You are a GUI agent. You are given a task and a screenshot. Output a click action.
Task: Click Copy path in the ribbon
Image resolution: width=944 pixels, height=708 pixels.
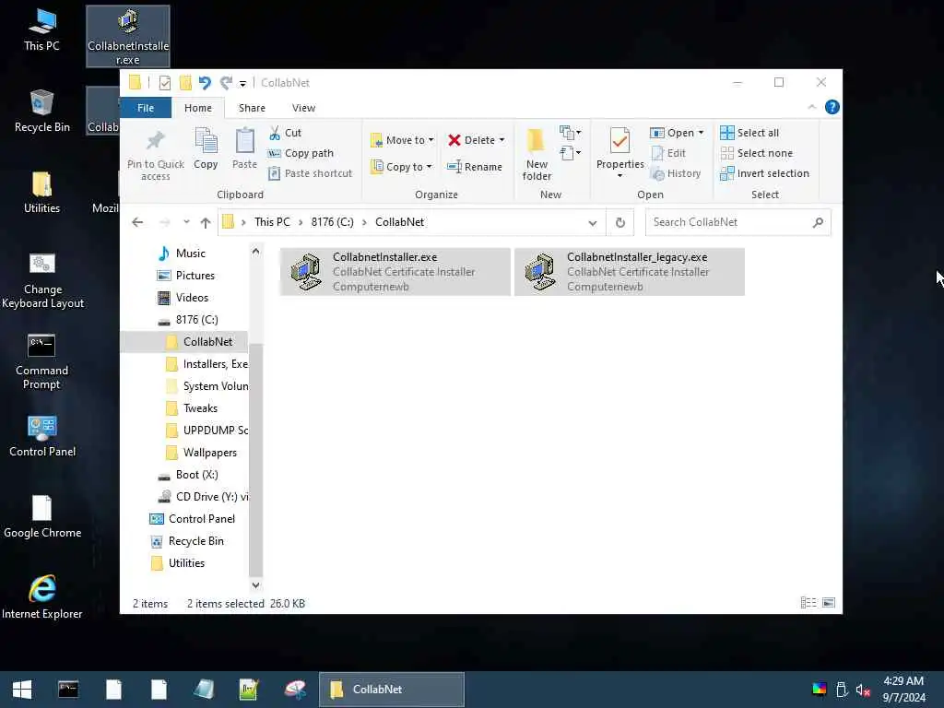tap(300, 153)
